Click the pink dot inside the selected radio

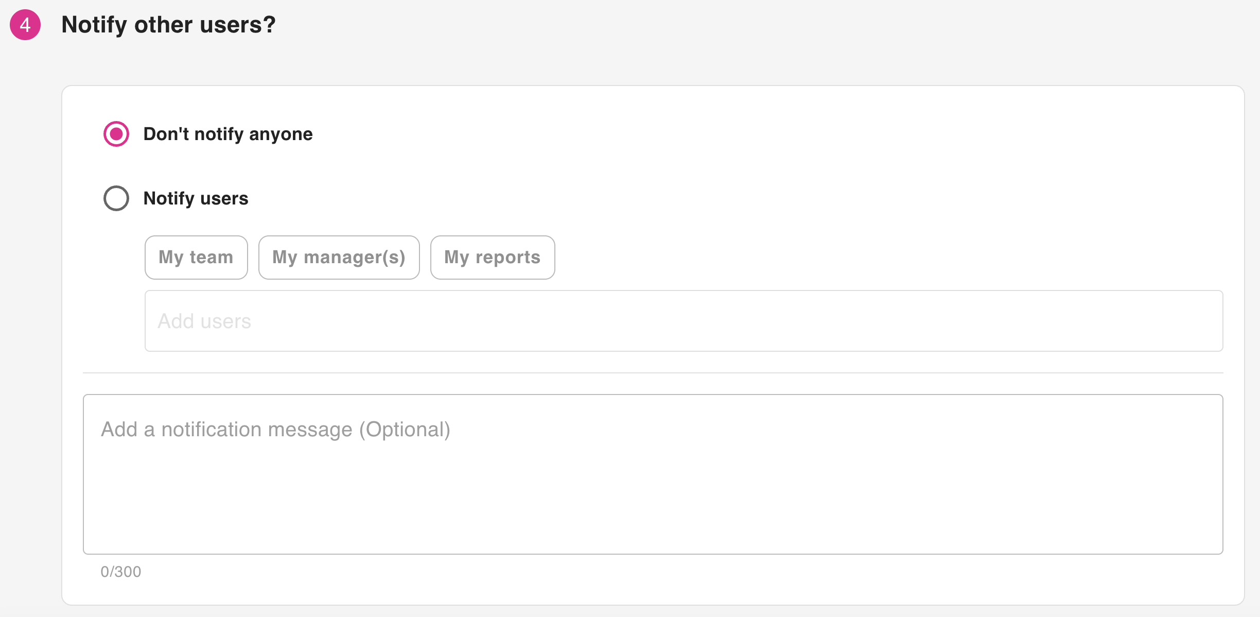pyautogui.click(x=116, y=134)
